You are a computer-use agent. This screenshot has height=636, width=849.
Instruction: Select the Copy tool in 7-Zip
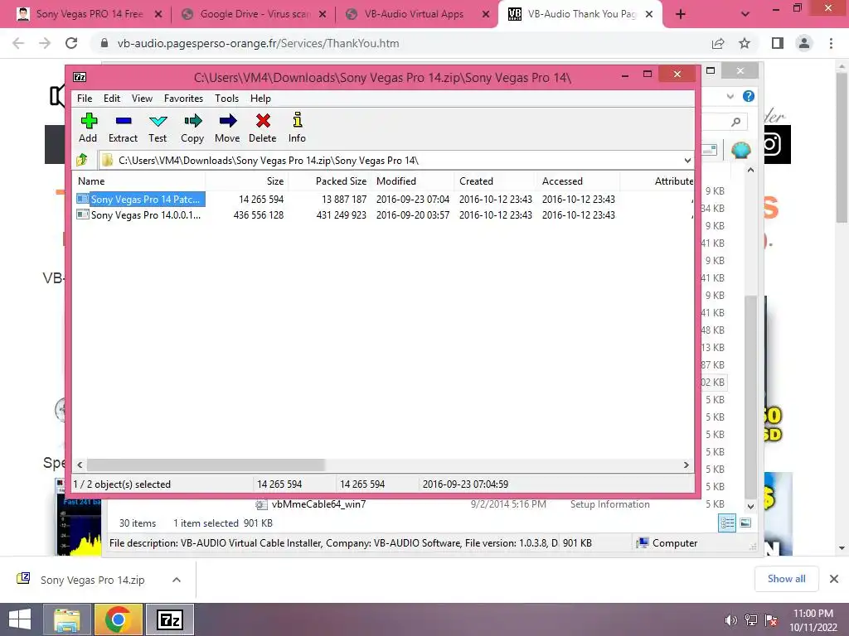tap(192, 128)
